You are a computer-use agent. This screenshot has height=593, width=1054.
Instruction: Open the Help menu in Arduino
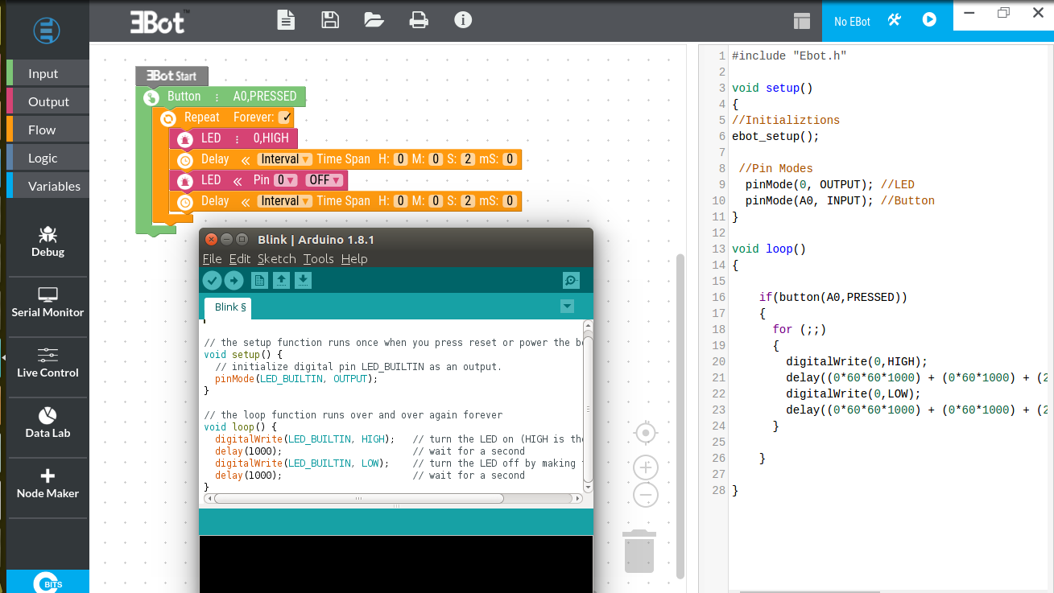pos(354,259)
